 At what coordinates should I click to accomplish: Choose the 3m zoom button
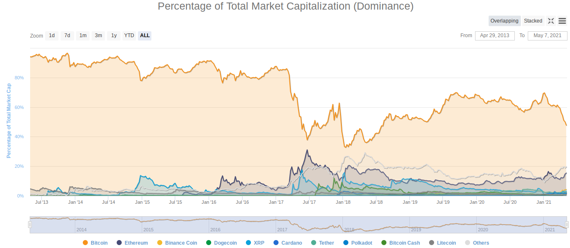click(98, 35)
